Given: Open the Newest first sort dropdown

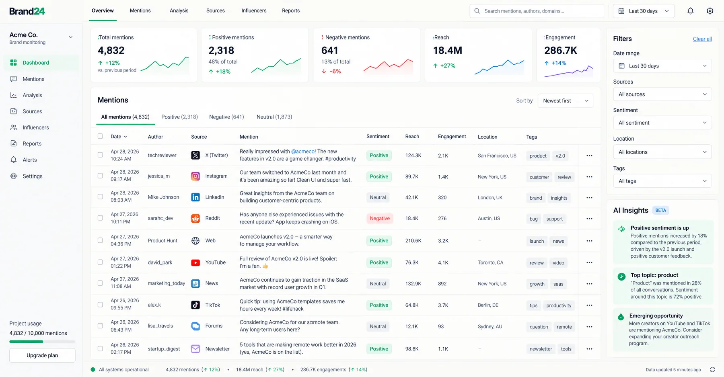Looking at the screenshot, I should 566,100.
